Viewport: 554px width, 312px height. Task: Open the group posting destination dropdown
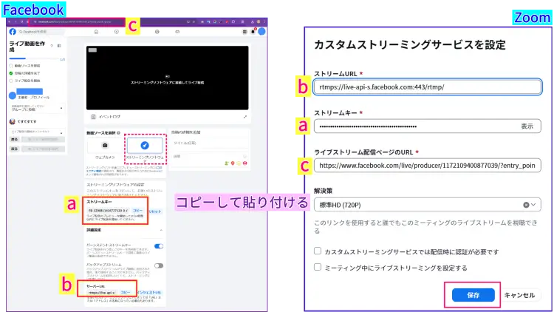coord(61,109)
